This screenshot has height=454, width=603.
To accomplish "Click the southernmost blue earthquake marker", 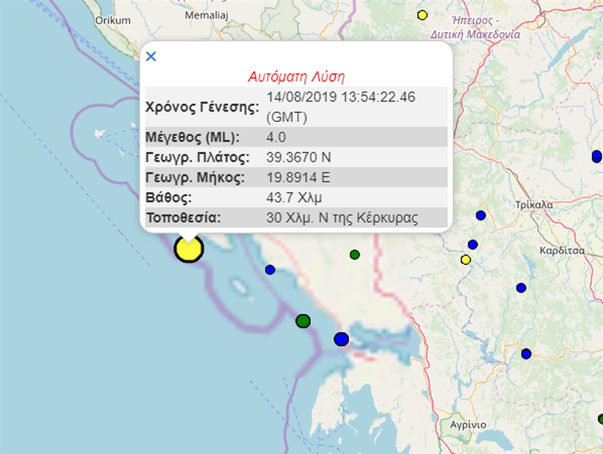I will 526,354.
